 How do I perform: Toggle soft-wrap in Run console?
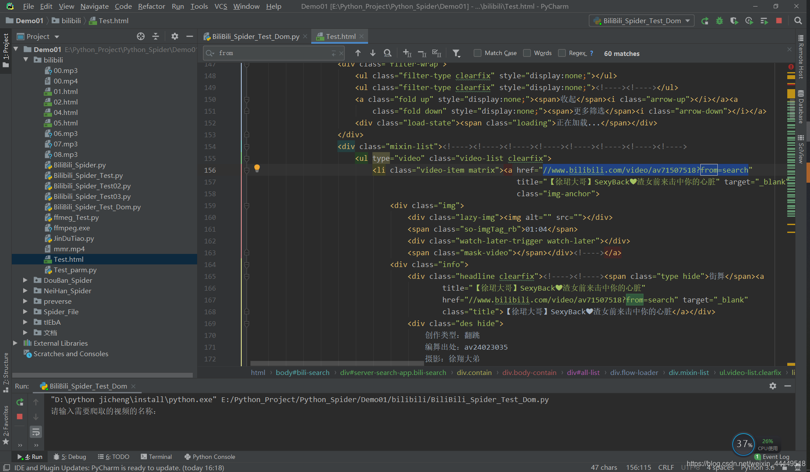click(36, 432)
